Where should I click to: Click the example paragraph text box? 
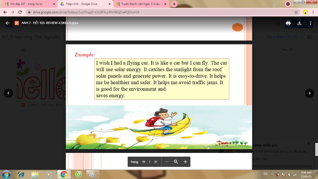tap(162, 79)
